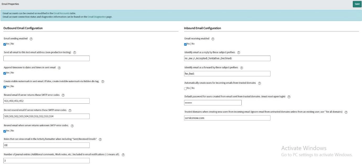Open help for test email address field
The width and height of the screenshot is (362, 165).
point(75,52)
